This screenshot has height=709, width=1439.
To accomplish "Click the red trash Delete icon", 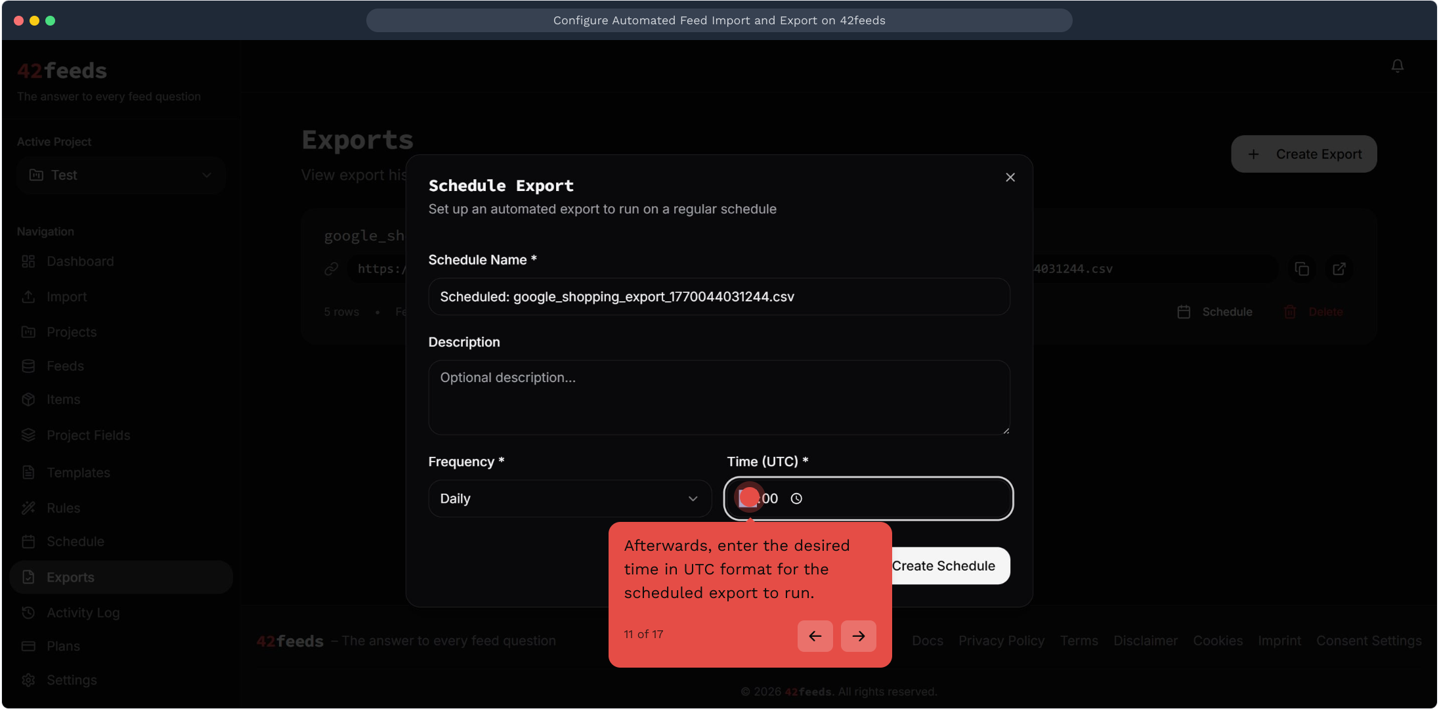I will [x=1290, y=312].
